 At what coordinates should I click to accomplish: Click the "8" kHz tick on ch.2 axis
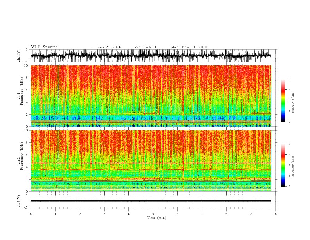(x=28, y=143)
